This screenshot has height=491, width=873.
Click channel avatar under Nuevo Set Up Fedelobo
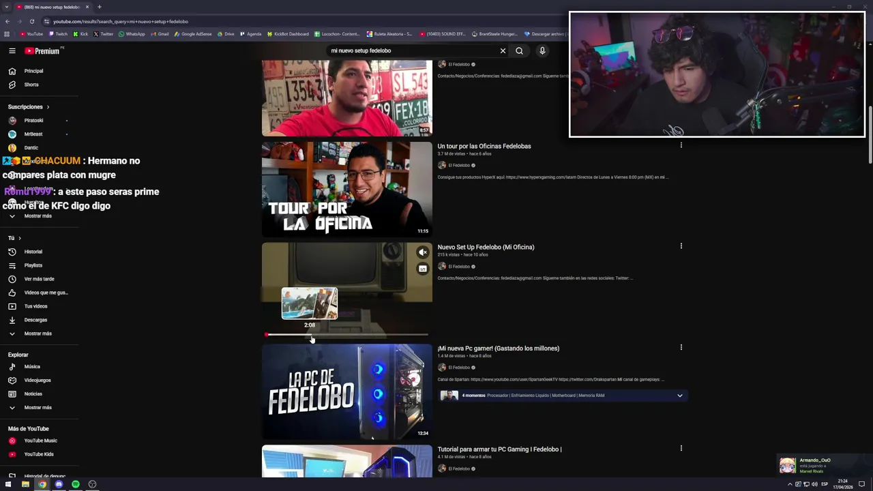(442, 266)
